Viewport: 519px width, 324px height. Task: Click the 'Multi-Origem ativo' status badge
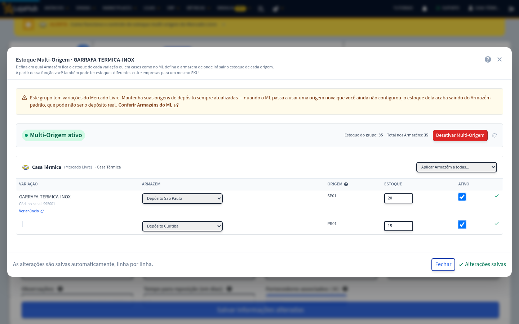[53, 135]
